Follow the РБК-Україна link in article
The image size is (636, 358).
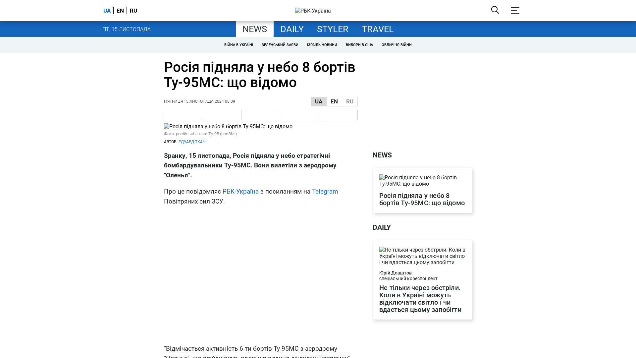point(240,192)
